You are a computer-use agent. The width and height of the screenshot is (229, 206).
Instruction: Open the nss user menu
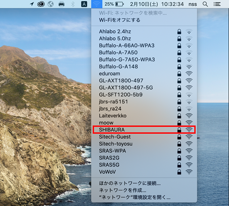[x=193, y=4]
